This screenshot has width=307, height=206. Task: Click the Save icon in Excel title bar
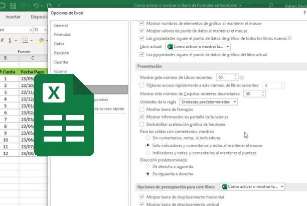click(13, 6)
